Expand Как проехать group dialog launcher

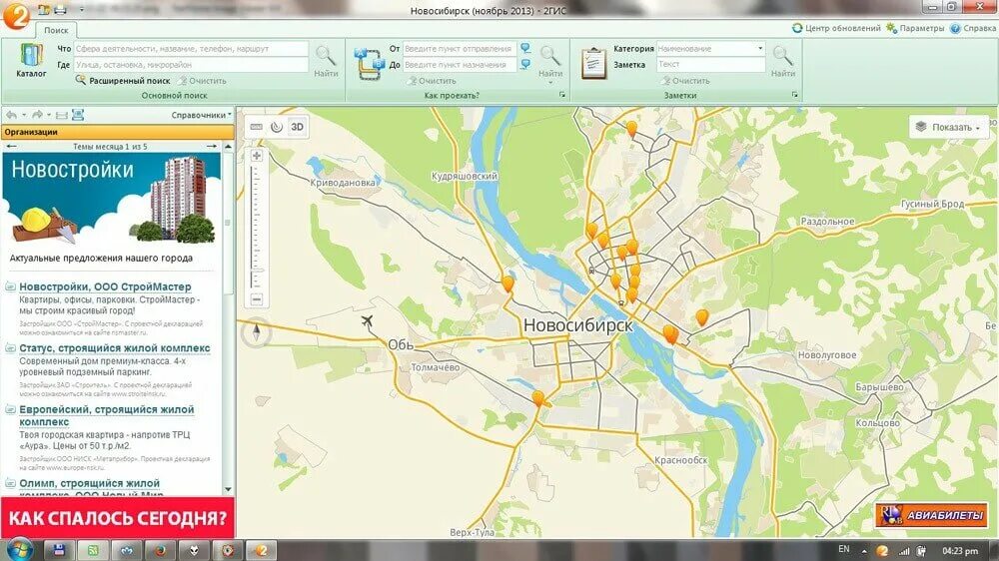pyautogui.click(x=561, y=94)
